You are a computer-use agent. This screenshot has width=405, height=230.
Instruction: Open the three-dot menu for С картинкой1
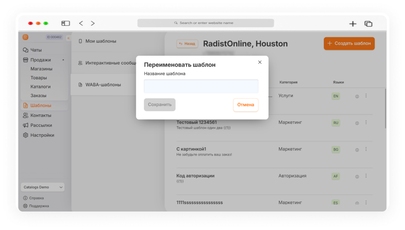click(x=366, y=149)
